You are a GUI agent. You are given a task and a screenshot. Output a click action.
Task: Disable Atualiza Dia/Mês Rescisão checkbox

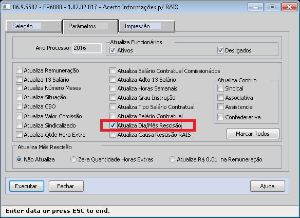[x=113, y=125]
